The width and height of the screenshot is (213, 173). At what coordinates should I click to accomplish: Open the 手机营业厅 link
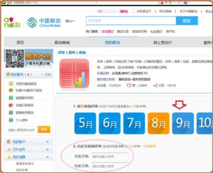[143, 11]
